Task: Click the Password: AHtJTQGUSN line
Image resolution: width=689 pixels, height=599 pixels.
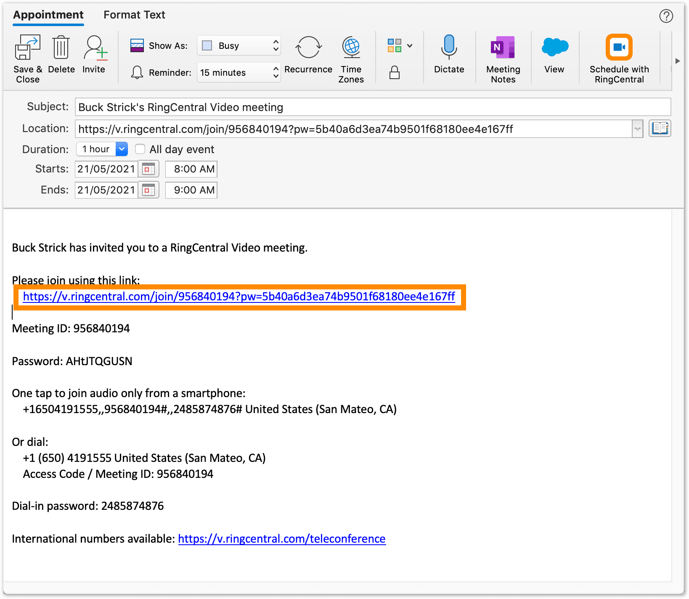Action: 72,361
